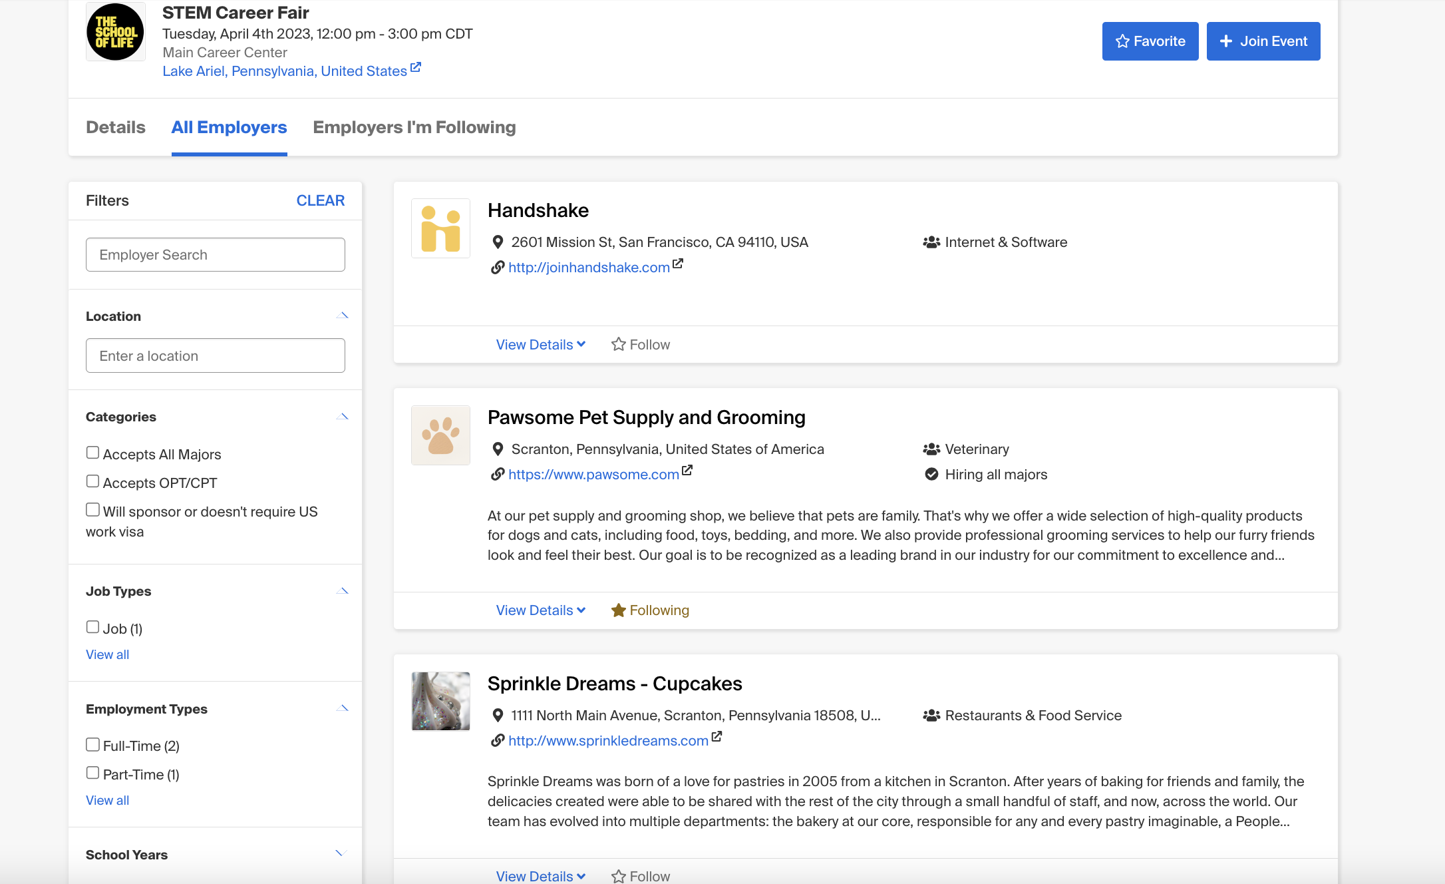Image resolution: width=1445 pixels, height=884 pixels.
Task: Focus the Enter a location field
Action: pos(216,356)
